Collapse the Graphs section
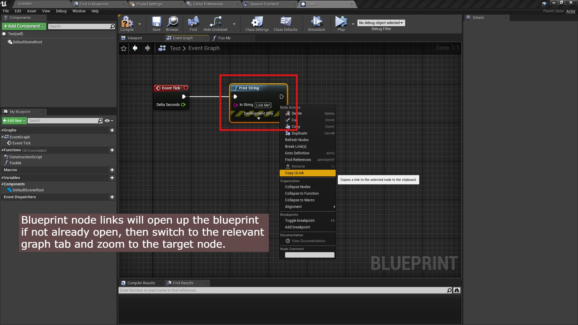578x325 pixels. 2,130
